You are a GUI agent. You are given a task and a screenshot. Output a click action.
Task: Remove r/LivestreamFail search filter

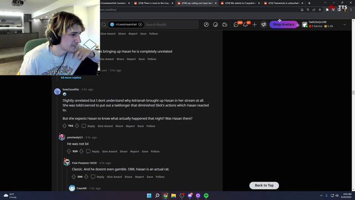coord(140,24)
